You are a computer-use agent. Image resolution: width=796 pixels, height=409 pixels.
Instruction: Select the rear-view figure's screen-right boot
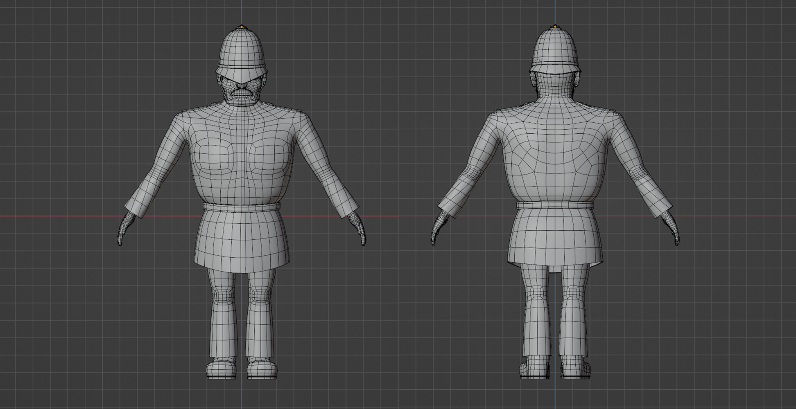(x=575, y=368)
